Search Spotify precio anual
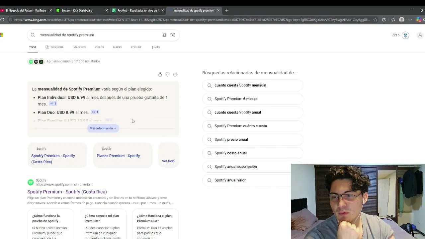The height and width of the screenshot is (239, 425). pyautogui.click(x=253, y=140)
